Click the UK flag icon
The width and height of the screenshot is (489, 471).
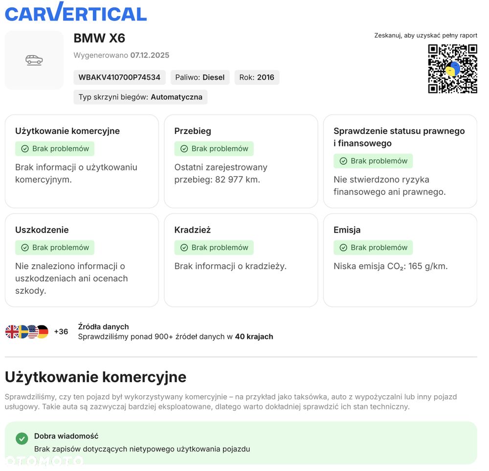tap(12, 332)
